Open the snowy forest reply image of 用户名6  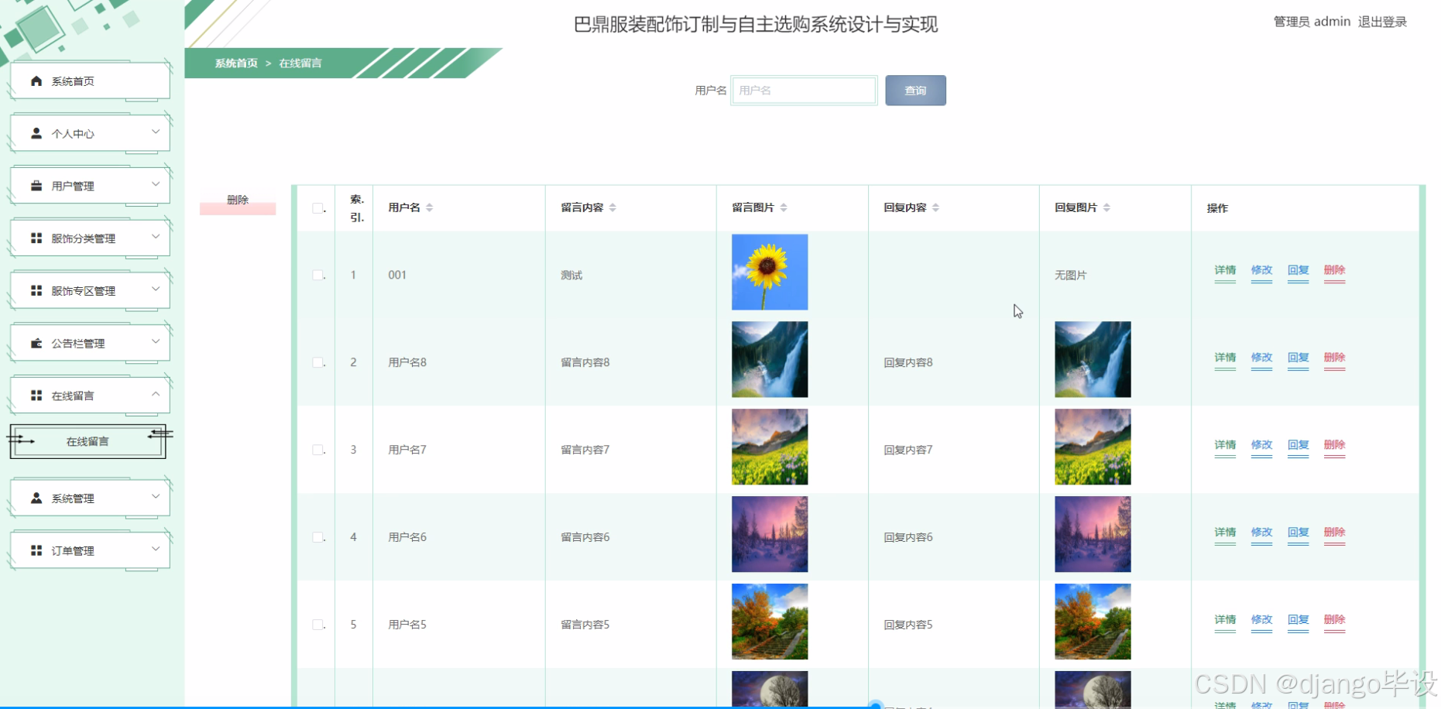pos(1093,535)
